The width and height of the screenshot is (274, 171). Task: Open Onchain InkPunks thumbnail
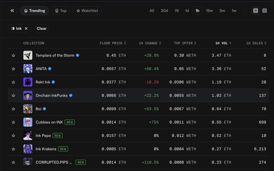(28, 96)
